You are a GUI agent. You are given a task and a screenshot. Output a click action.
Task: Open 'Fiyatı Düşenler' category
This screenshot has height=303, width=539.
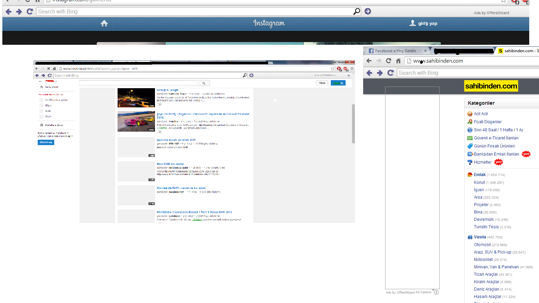pyautogui.click(x=488, y=122)
